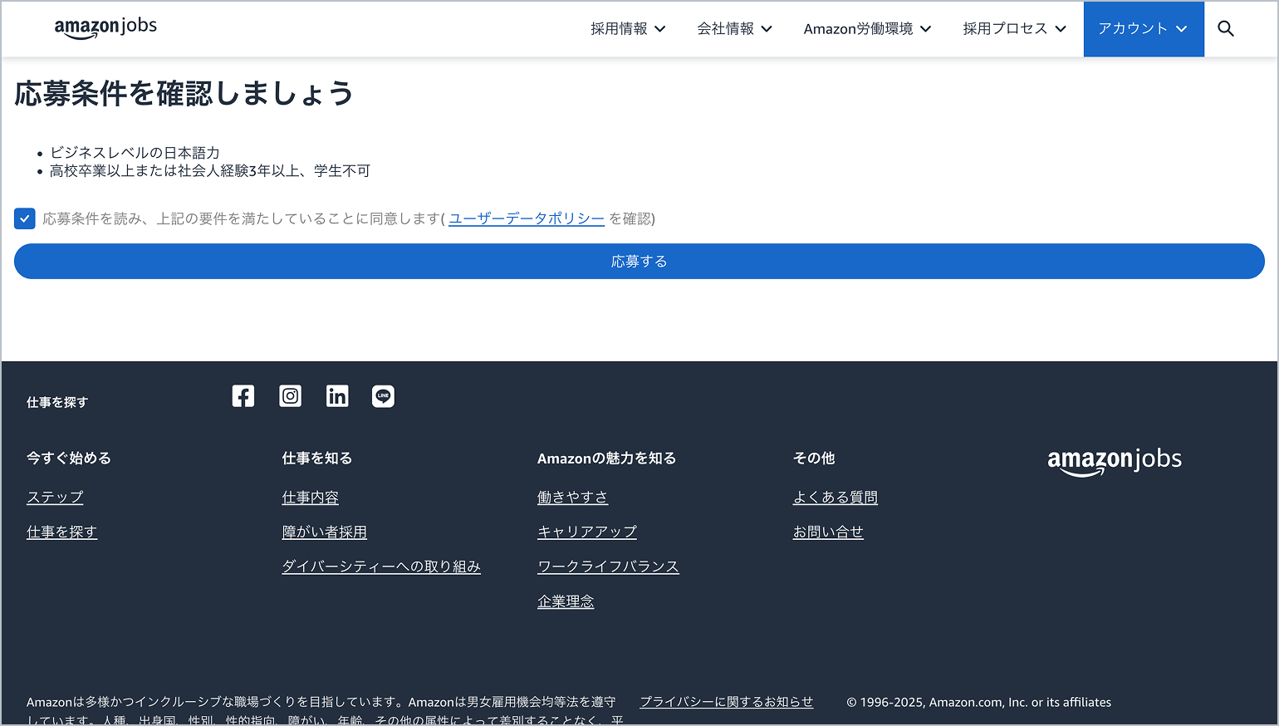1279x726 pixels.
Task: Click the 仕事を知る column heading
Action: [317, 459]
